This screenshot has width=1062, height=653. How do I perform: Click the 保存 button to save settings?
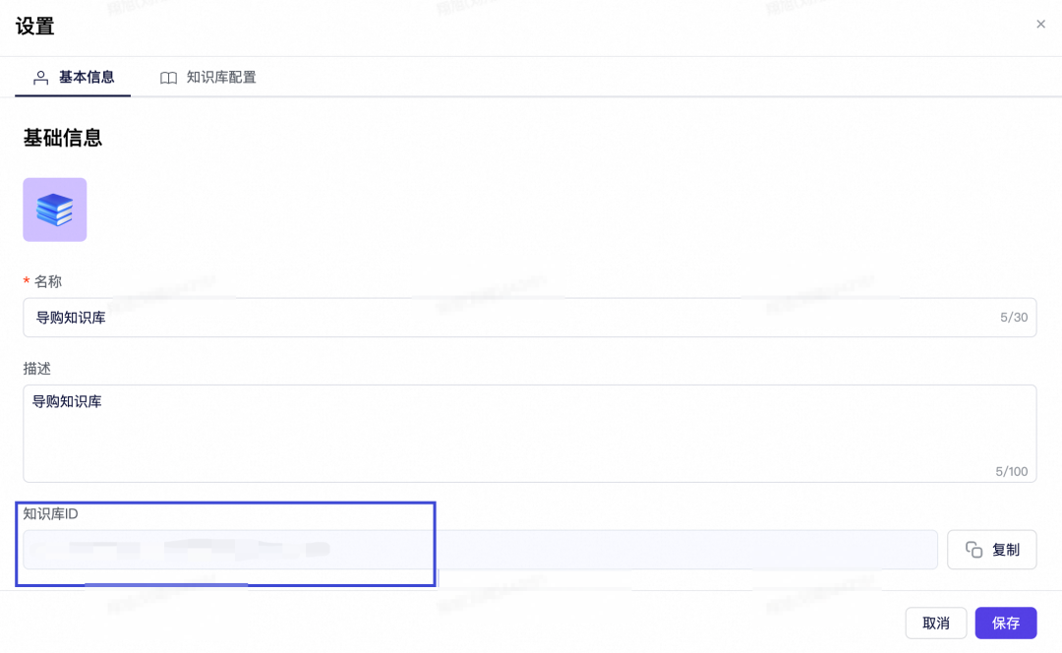coord(1005,623)
